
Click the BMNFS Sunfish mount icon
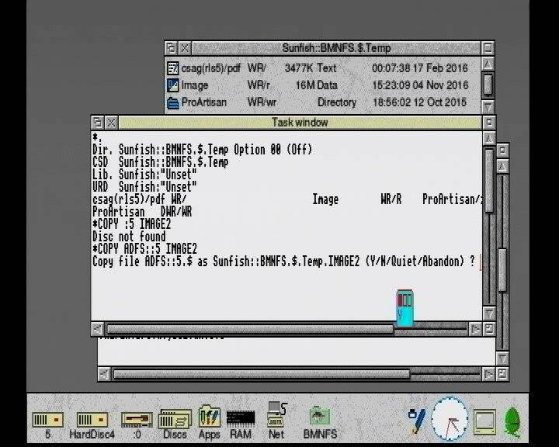[x=319, y=417]
